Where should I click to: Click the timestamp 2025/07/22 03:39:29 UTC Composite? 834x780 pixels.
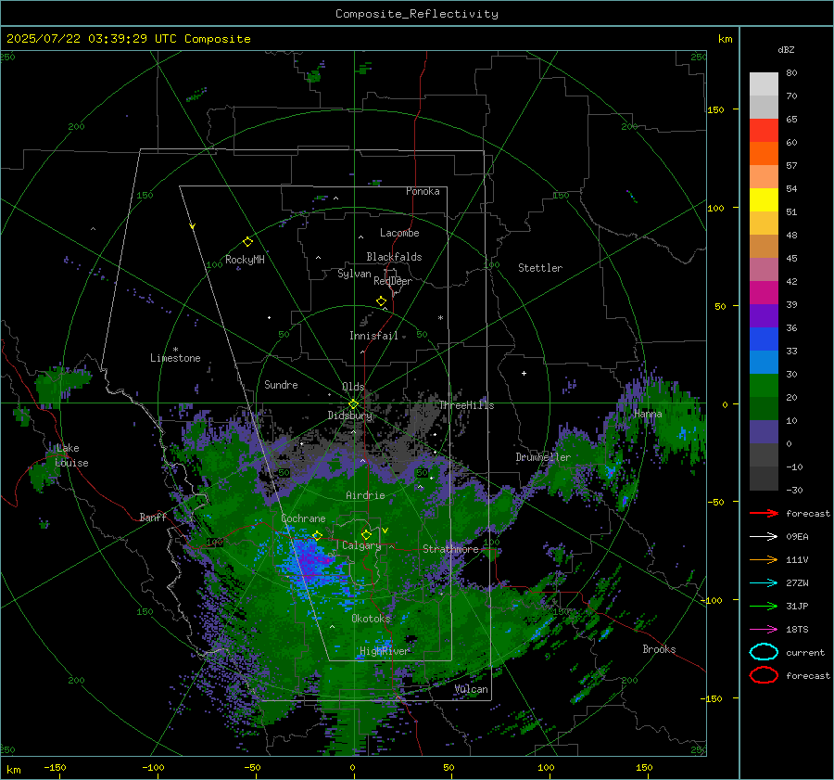(x=128, y=39)
